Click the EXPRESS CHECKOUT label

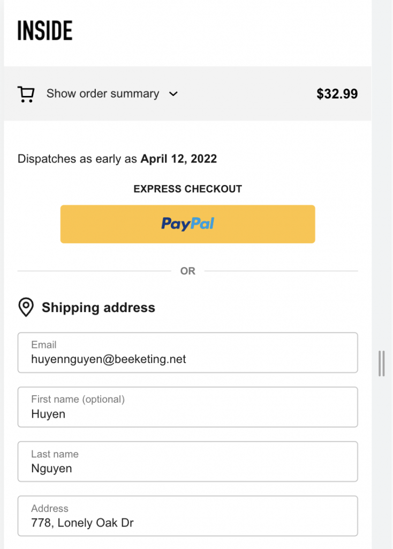(x=188, y=189)
